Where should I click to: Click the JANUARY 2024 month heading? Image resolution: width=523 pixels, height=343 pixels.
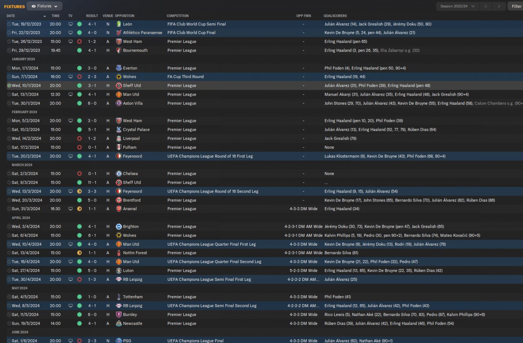pyautogui.click(x=23, y=59)
